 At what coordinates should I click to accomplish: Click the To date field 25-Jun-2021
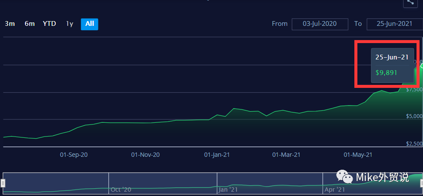[395, 24]
